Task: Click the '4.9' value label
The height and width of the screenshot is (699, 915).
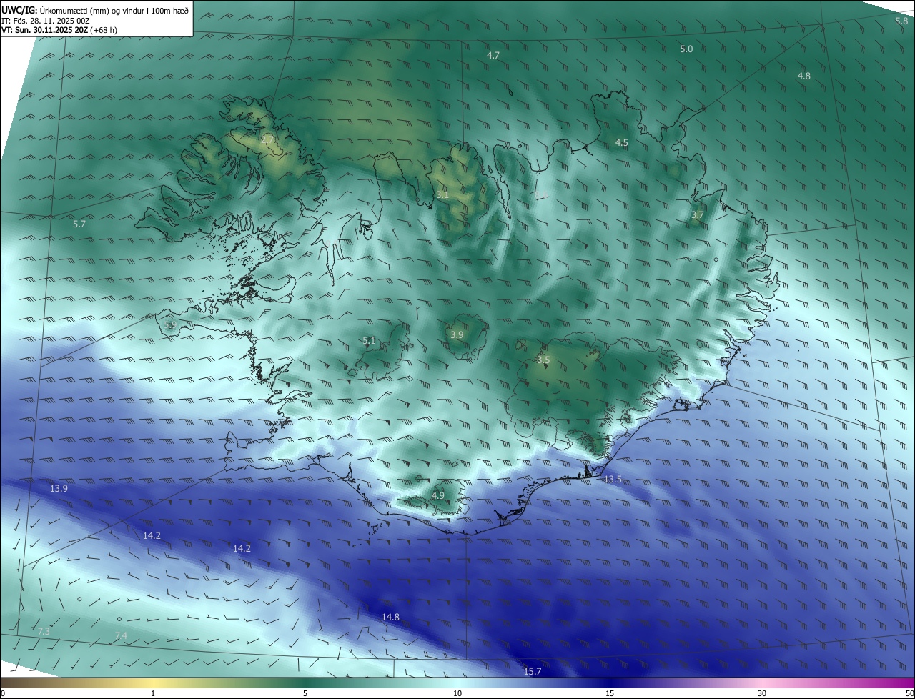Action: (438, 495)
